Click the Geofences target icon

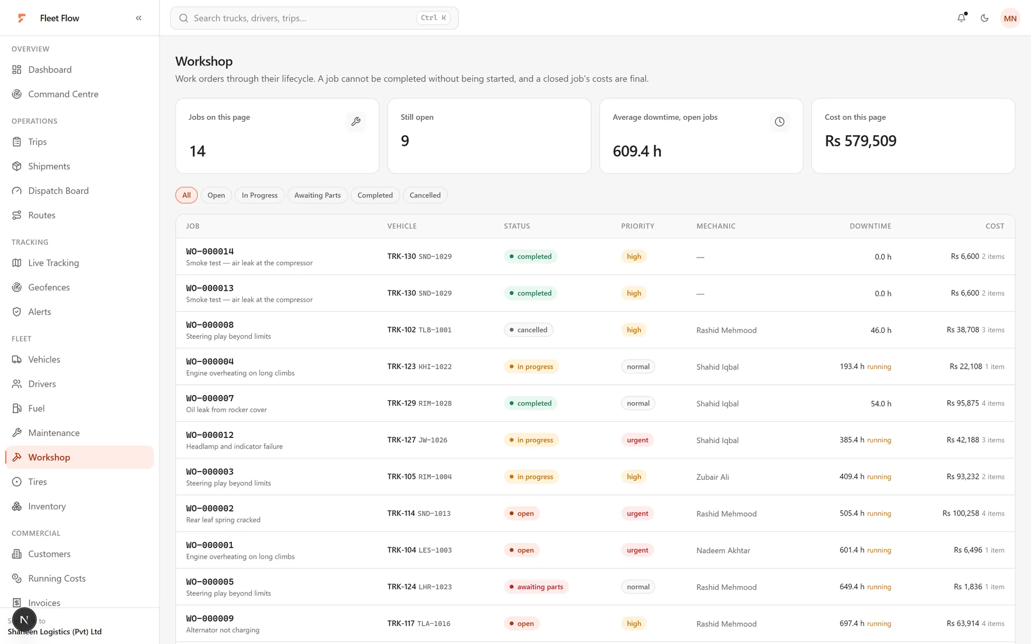[x=17, y=288]
